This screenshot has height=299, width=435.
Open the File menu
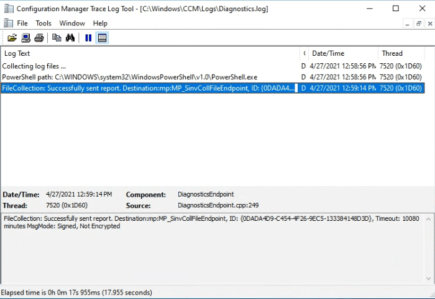click(x=22, y=24)
